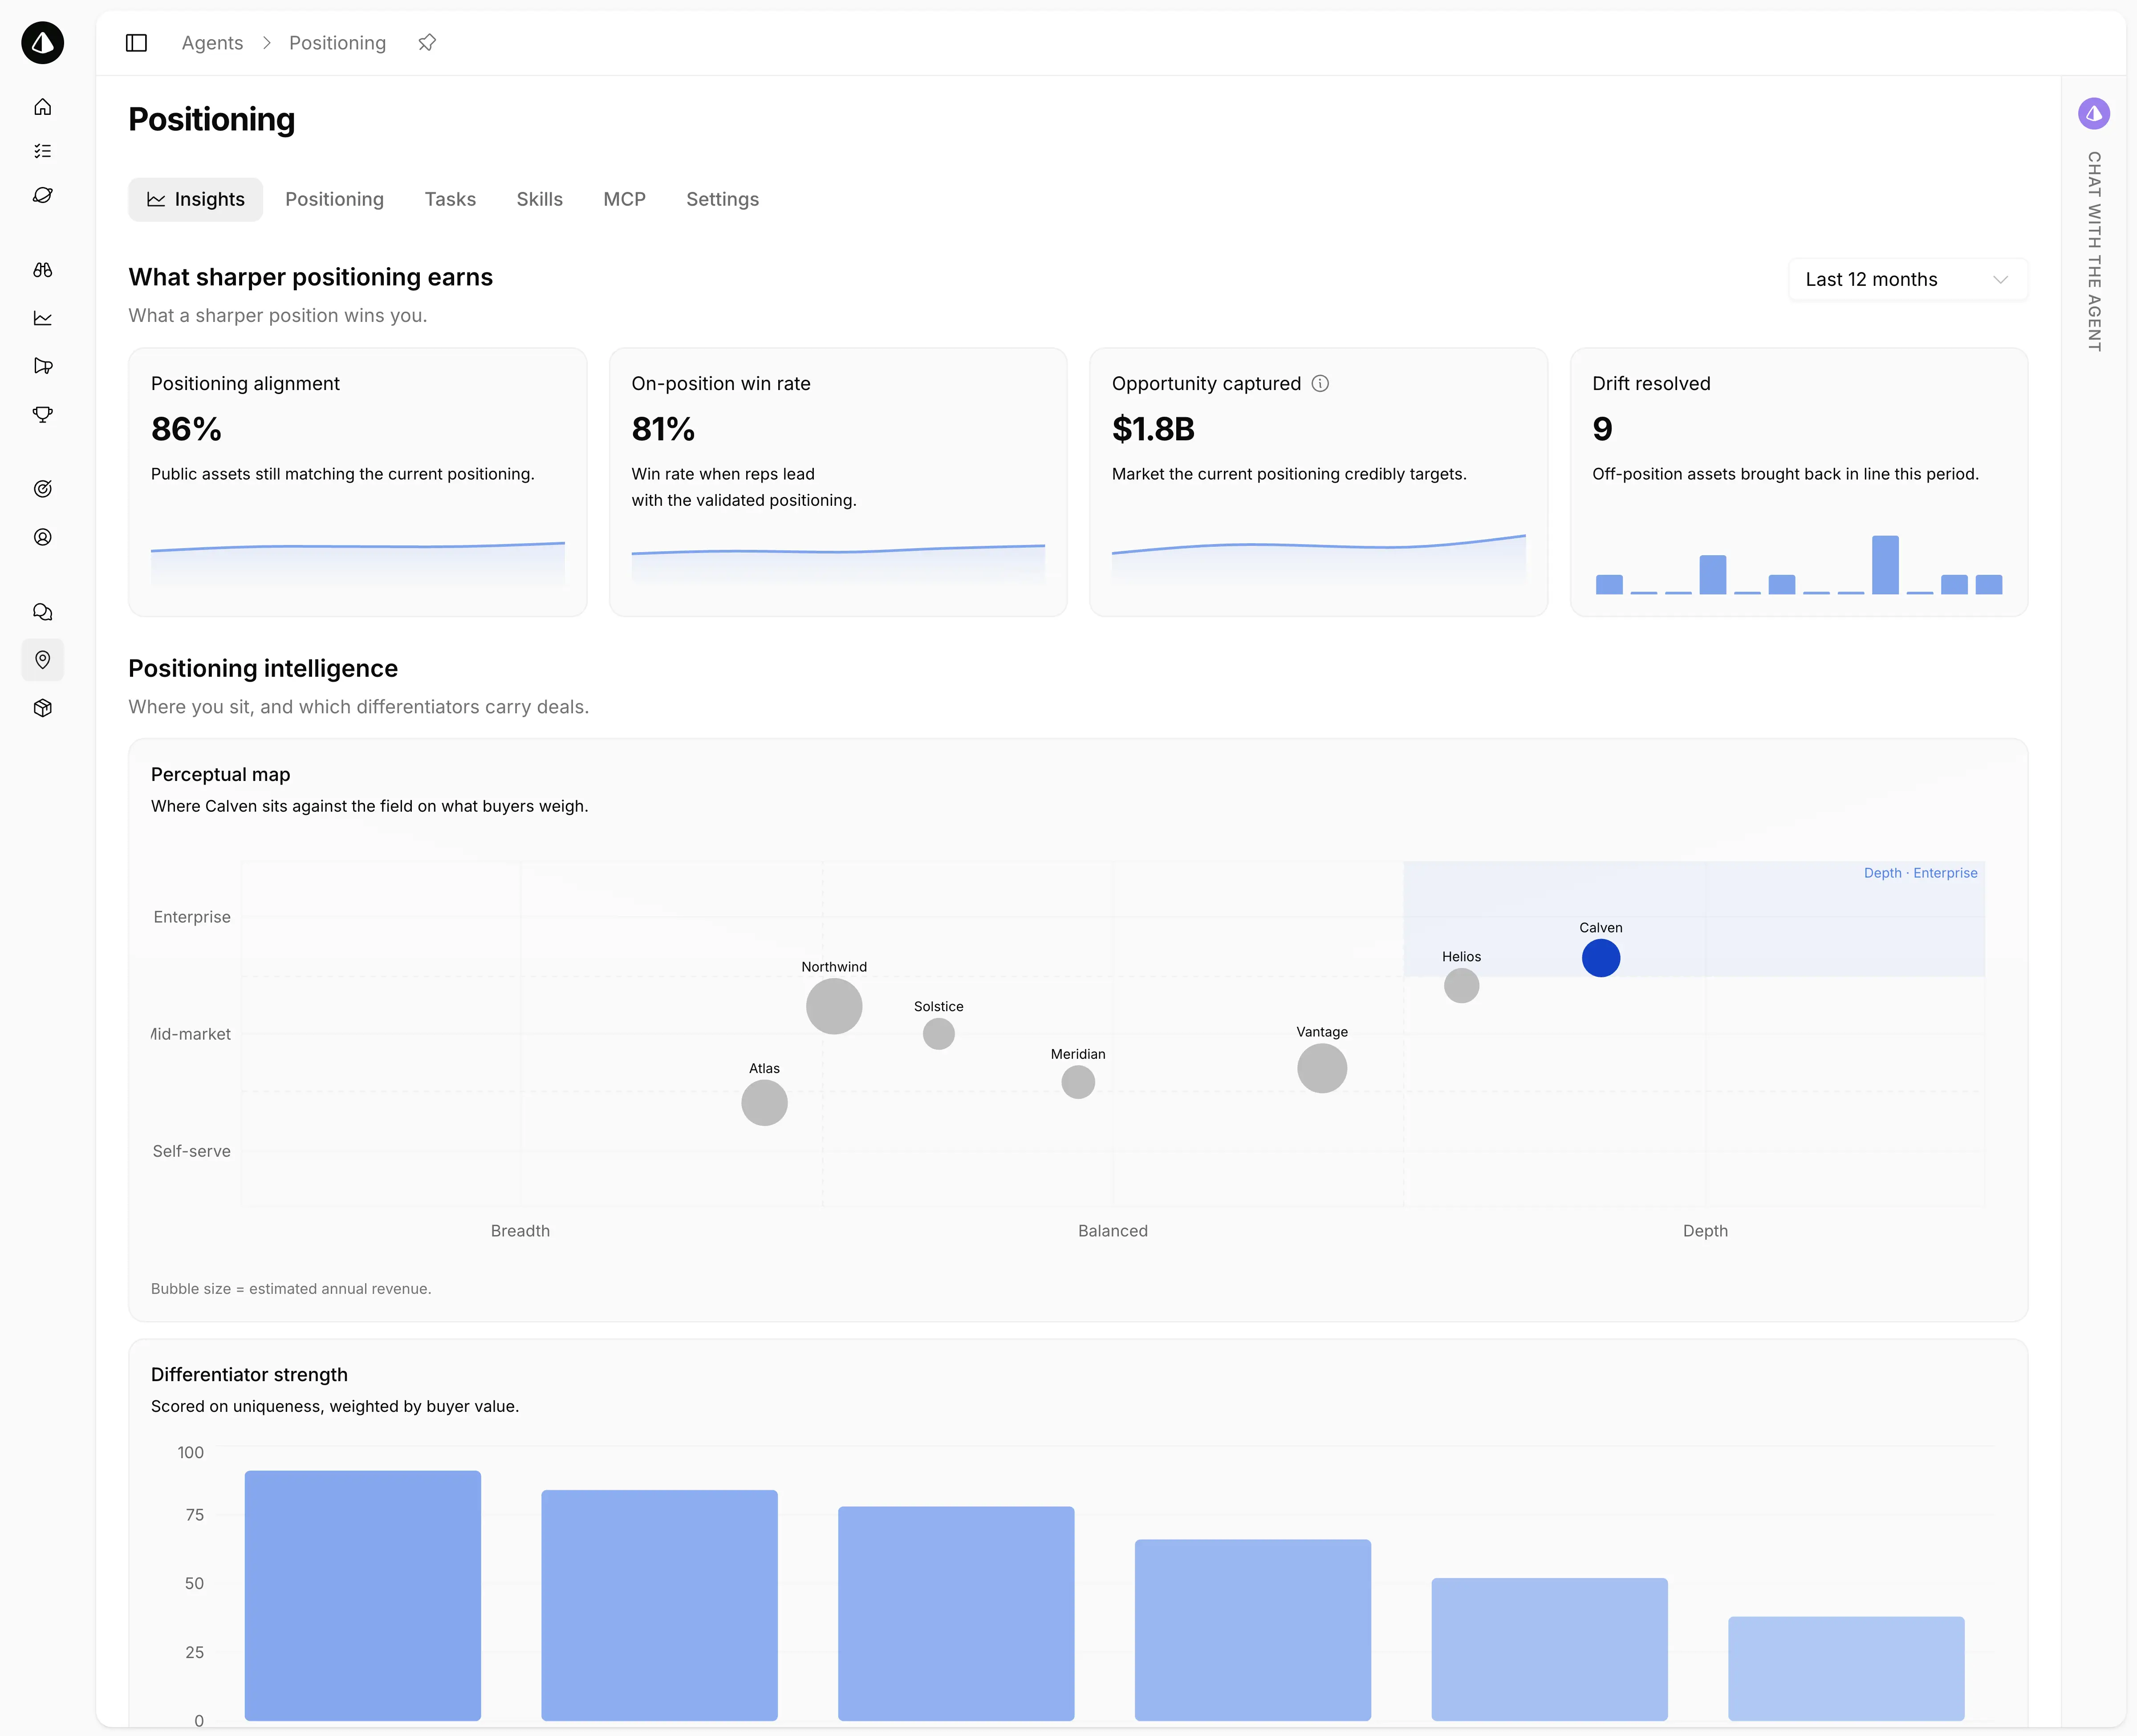Click the Vantage bubble on the map

point(1322,1069)
